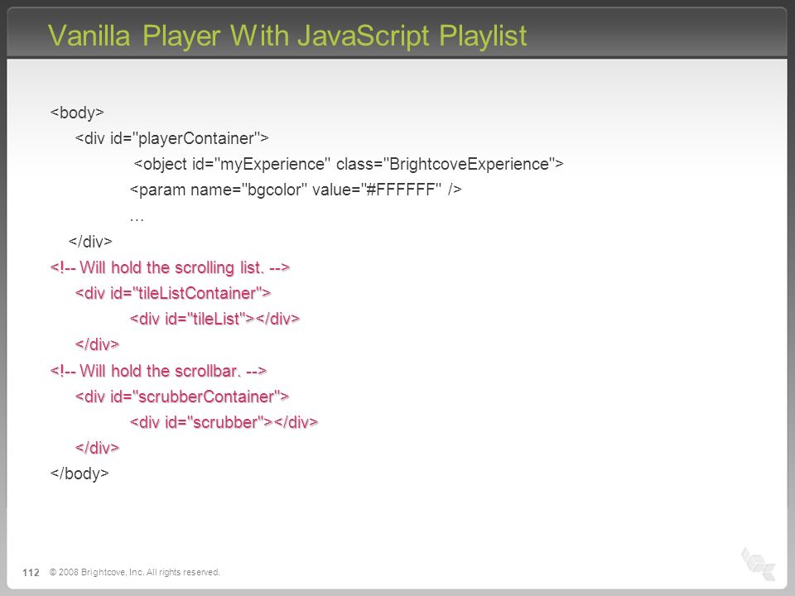Select the comment 'Will hold the scrolling list.'
Image resolution: width=795 pixels, height=596 pixels.
170,267
